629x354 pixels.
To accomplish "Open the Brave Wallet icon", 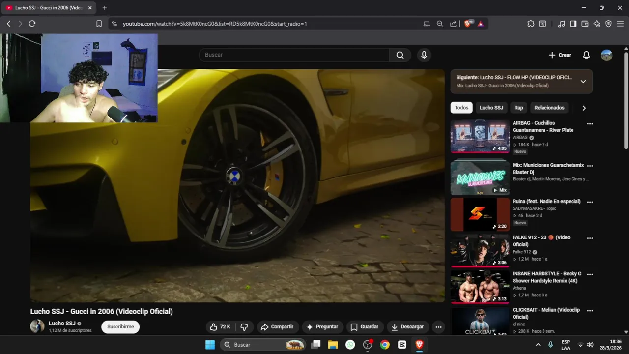I will [585, 24].
